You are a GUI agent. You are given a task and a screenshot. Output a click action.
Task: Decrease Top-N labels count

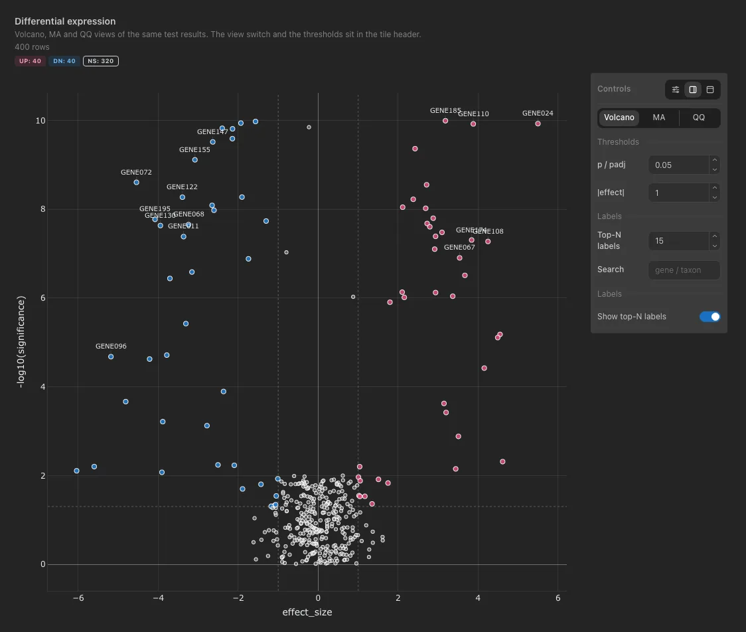coord(715,246)
